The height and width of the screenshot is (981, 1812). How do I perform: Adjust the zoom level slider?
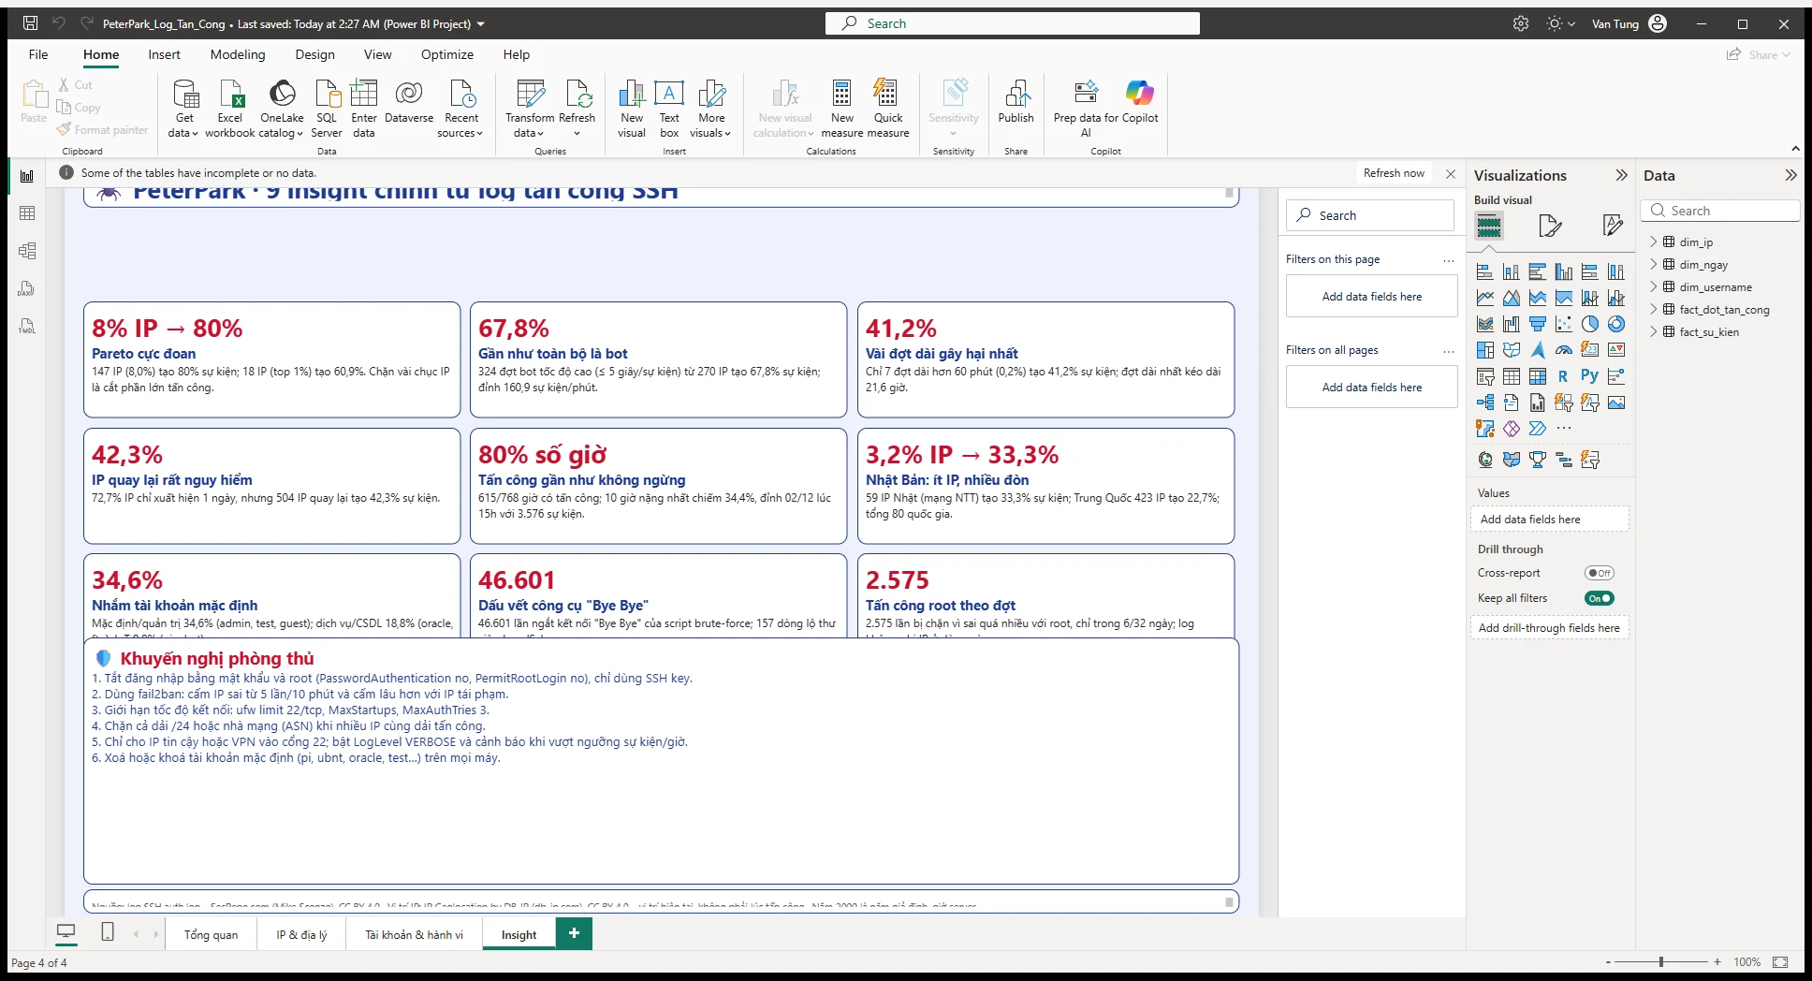tap(1661, 961)
